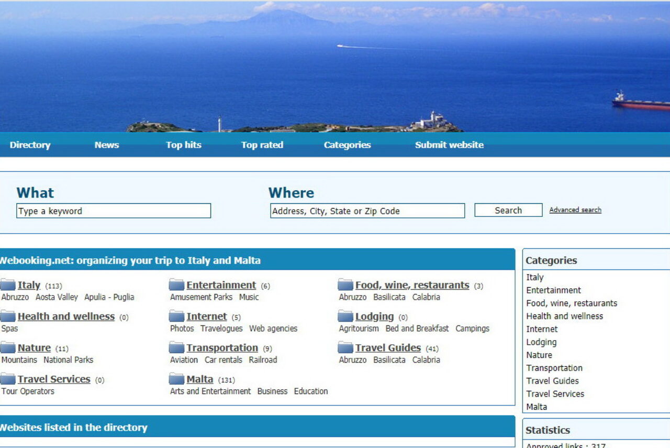This screenshot has height=448, width=670.
Task: Open the Transportation folder icon
Action: point(176,347)
